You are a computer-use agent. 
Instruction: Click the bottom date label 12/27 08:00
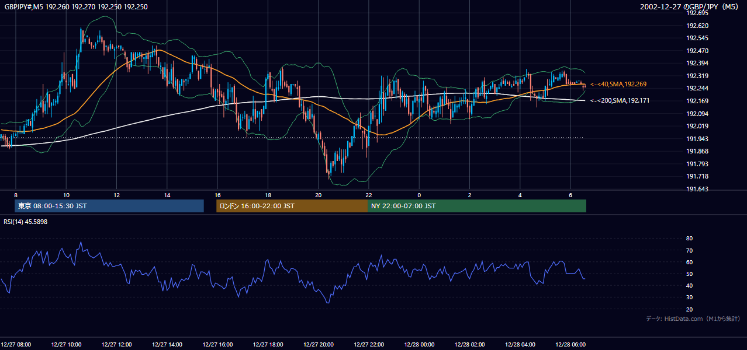[16, 344]
